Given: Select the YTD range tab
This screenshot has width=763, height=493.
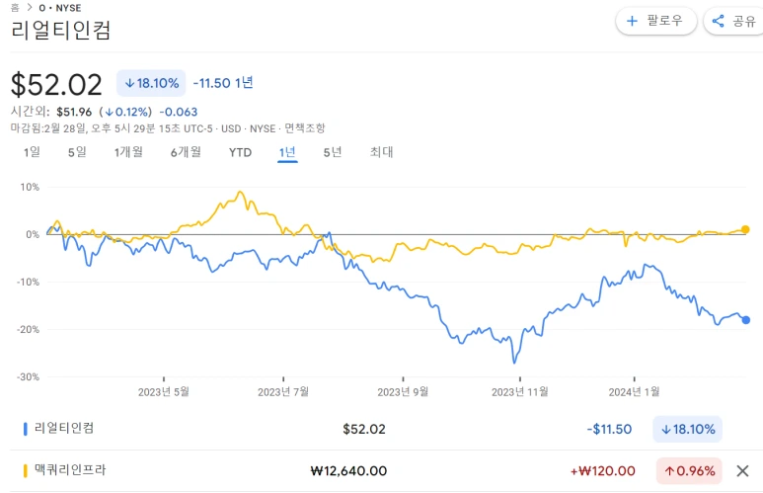Looking at the screenshot, I should [241, 152].
